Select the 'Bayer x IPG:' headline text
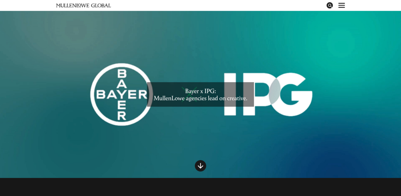The image size is (401, 196). pos(200,91)
